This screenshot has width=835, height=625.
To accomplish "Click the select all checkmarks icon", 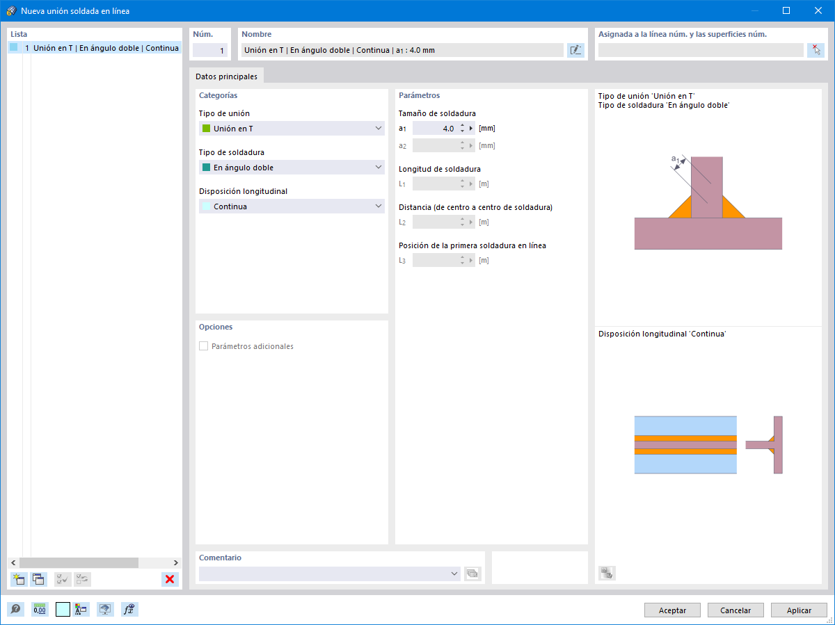I will click(63, 579).
